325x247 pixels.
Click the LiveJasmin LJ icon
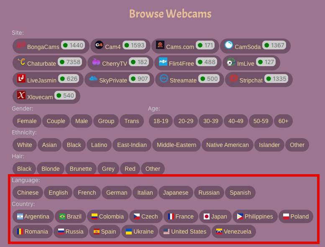click(21, 78)
